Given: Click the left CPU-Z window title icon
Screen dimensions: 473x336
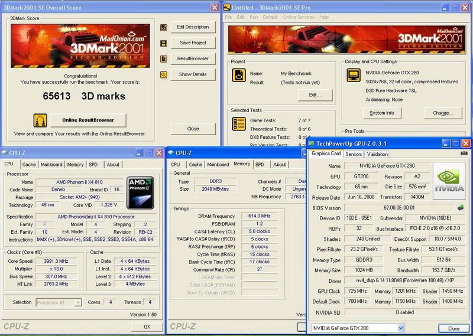Looking at the screenshot, I should (5, 153).
